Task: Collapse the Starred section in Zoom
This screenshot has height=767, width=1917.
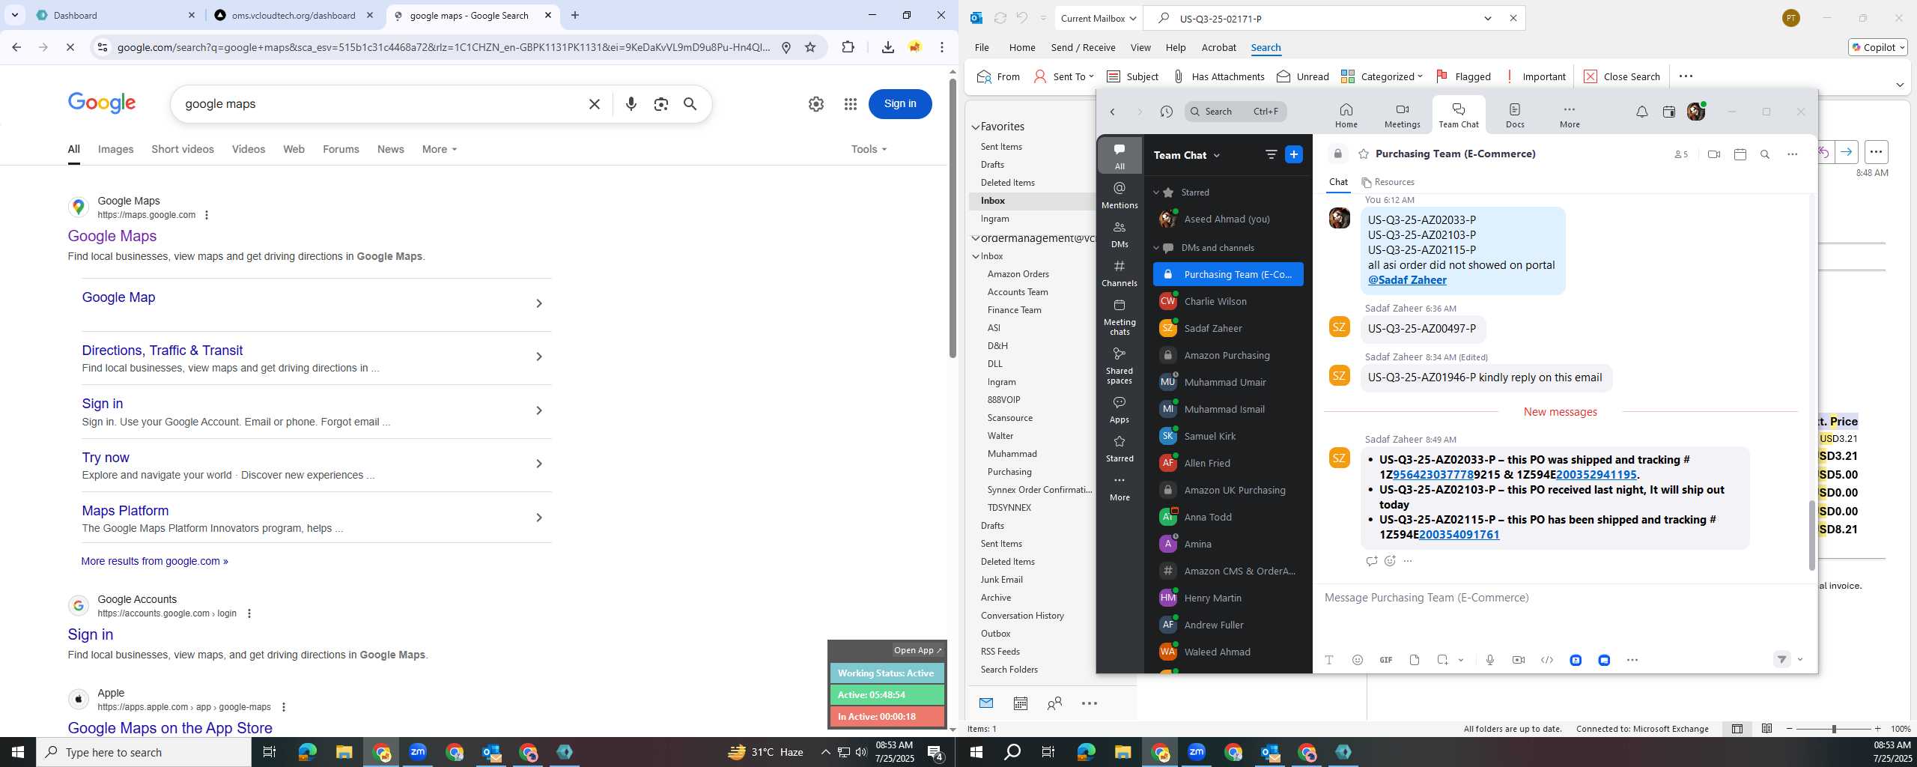Action: pos(1156,192)
